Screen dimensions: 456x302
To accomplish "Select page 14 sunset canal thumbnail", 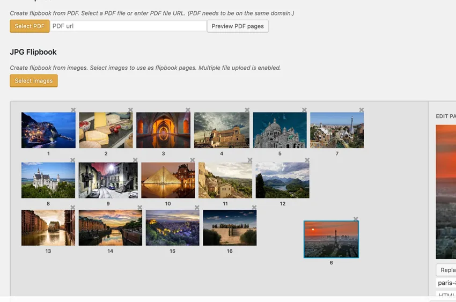I will (x=111, y=227).
